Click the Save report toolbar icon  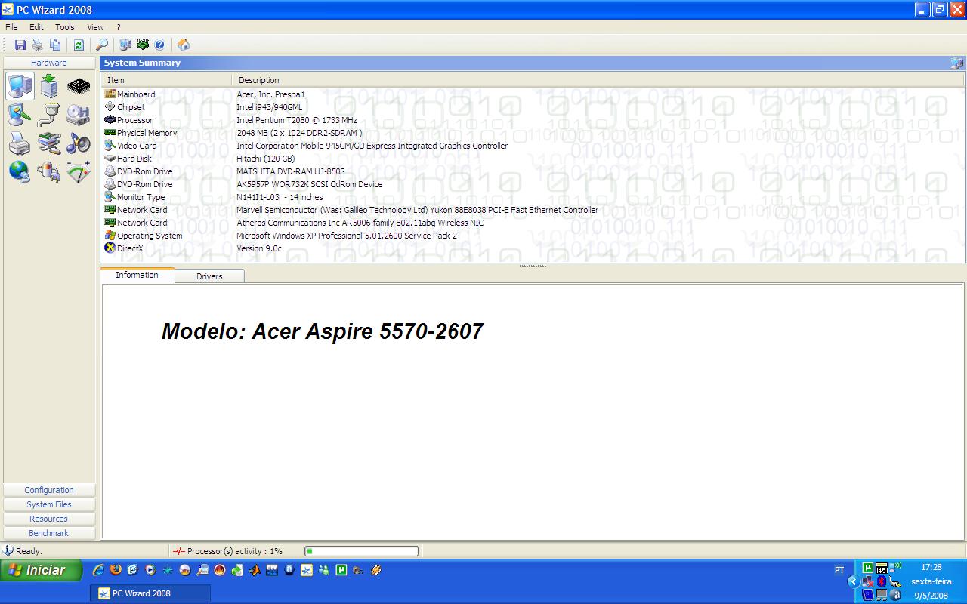pyautogui.click(x=20, y=45)
